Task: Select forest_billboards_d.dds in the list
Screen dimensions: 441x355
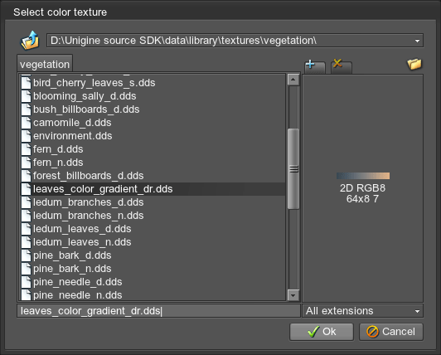Action: (x=153, y=176)
